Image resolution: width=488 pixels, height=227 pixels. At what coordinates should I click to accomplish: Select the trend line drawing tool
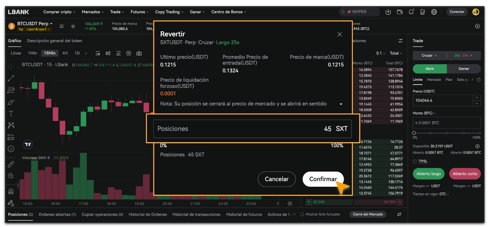coord(11,78)
